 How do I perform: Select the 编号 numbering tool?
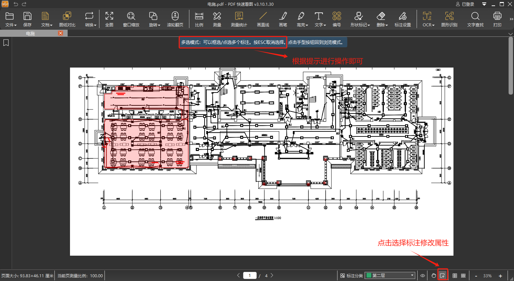[x=337, y=19]
